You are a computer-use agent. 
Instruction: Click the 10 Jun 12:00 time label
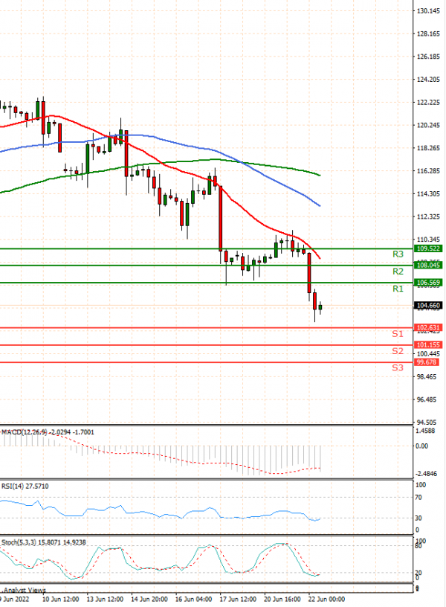point(60,600)
